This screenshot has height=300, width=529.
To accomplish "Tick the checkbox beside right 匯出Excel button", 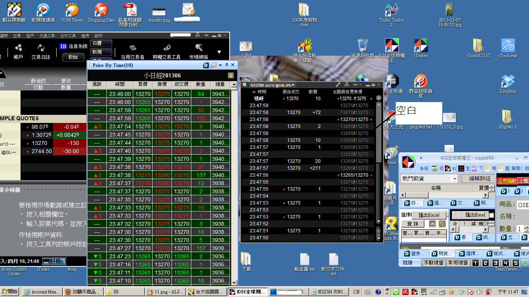I will tap(491, 215).
